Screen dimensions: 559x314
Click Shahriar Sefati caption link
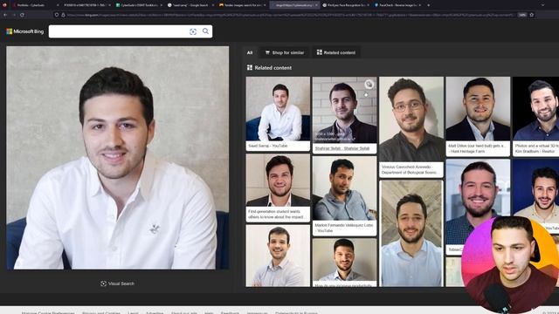(342, 148)
